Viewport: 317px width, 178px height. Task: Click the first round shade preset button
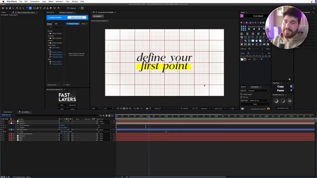point(276,101)
